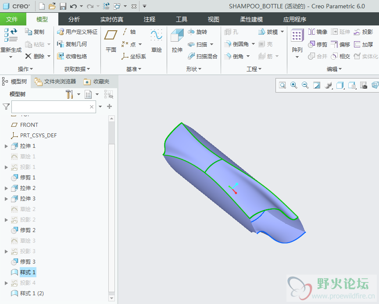Select the 修剪 trim tool in ribbon
Image resolution: width=379 pixels, height=304 pixels.
click(318, 44)
